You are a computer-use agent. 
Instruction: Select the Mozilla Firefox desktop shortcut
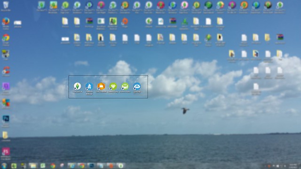click(6, 22)
